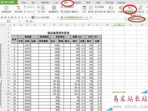Click the cell containing code 10217

pos(27,45)
